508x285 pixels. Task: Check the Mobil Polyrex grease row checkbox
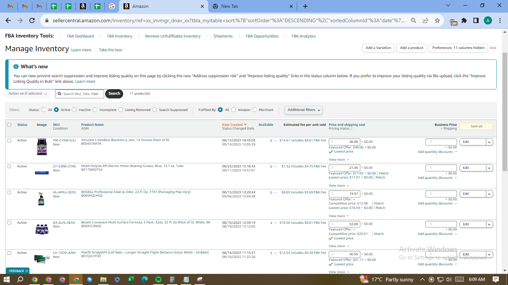(9, 166)
